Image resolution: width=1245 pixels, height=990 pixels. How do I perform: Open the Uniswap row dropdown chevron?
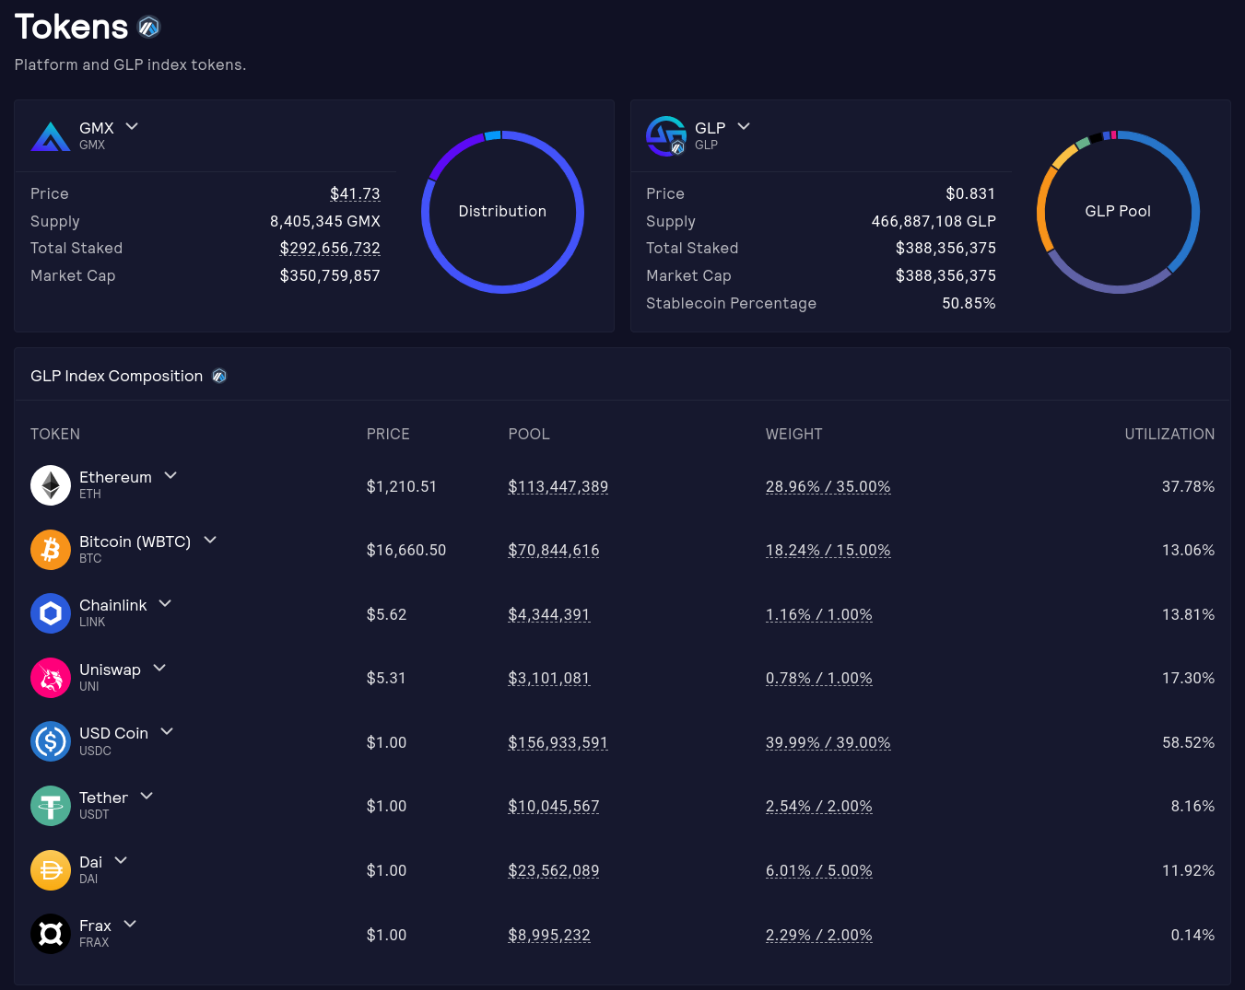159,668
